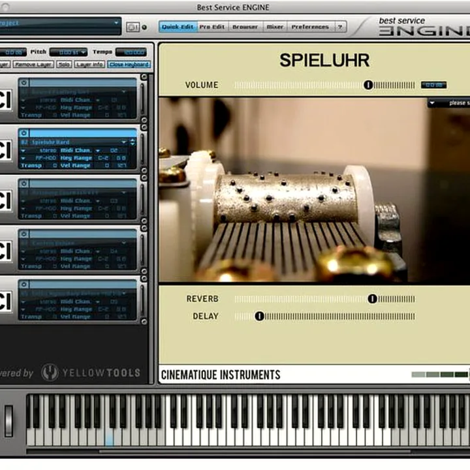Click the '#2 Spieluhr Hard' layer name
This screenshot has height=470, width=470.
click(45, 142)
